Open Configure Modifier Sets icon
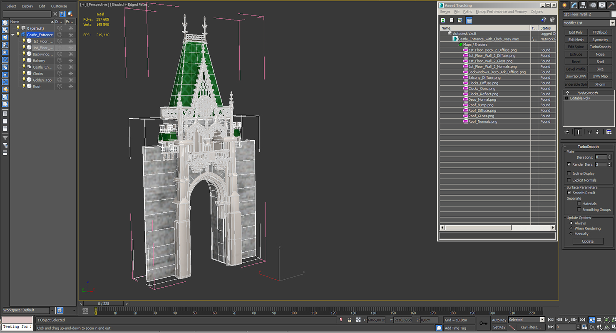 tap(609, 132)
